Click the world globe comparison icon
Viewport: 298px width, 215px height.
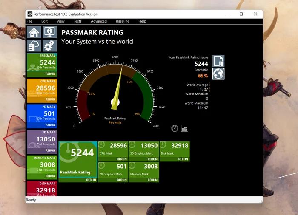click(x=218, y=74)
